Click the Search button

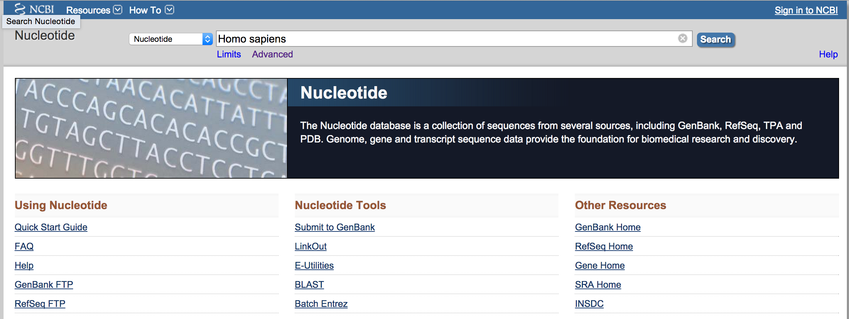pyautogui.click(x=715, y=39)
